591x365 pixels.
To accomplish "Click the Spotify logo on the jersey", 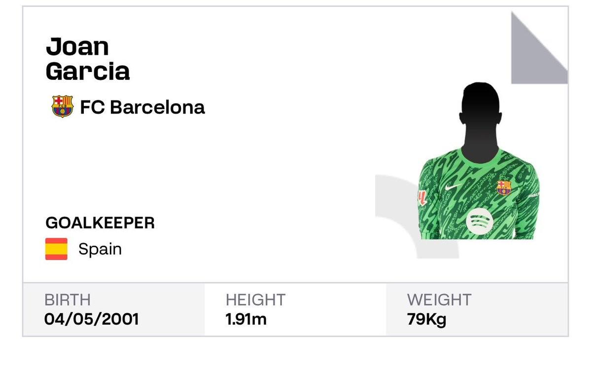I will (480, 221).
